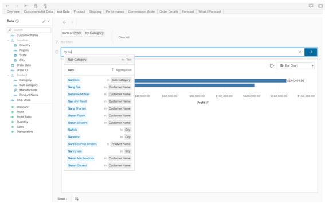The image size is (325, 207).
Task: Click the data Search field
Action: 29,30
